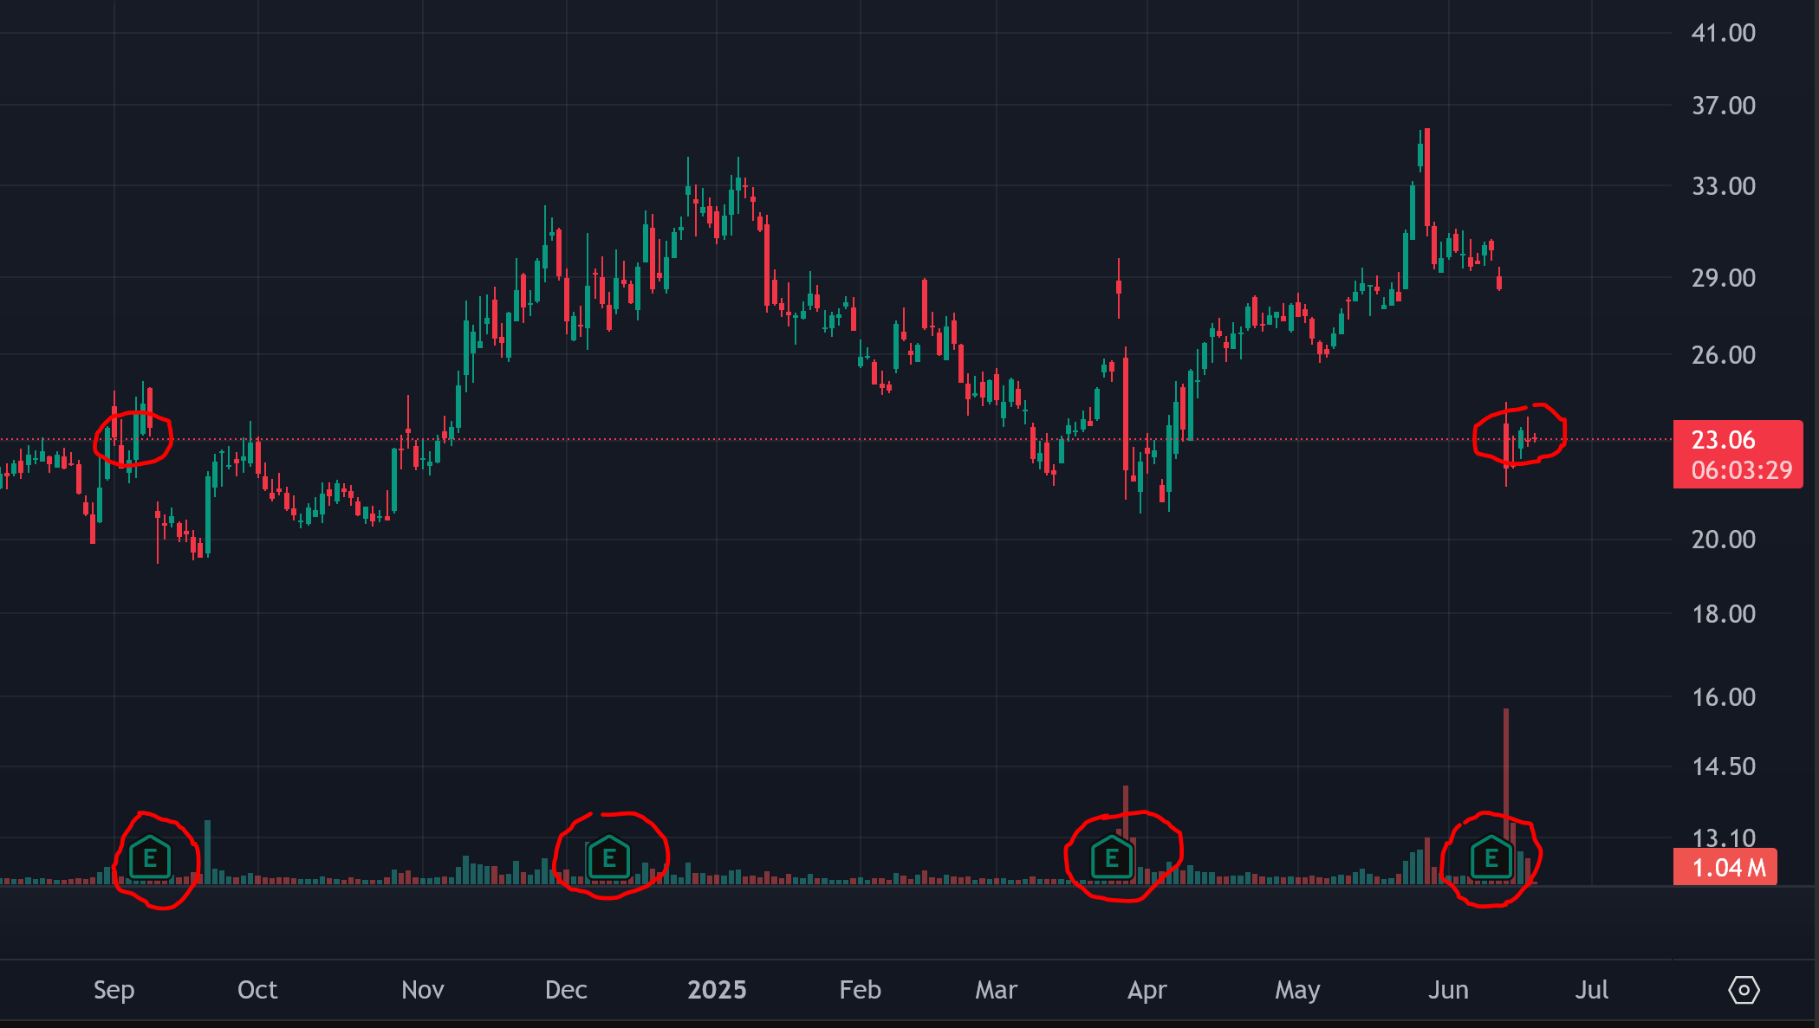This screenshot has height=1028, width=1819.
Task: Select the Jun label on time axis
Action: pos(1448,990)
